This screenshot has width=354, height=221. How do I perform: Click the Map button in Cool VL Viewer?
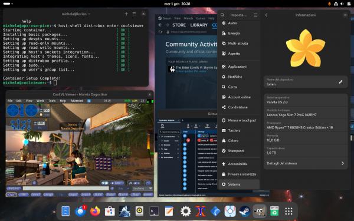pos(136,194)
